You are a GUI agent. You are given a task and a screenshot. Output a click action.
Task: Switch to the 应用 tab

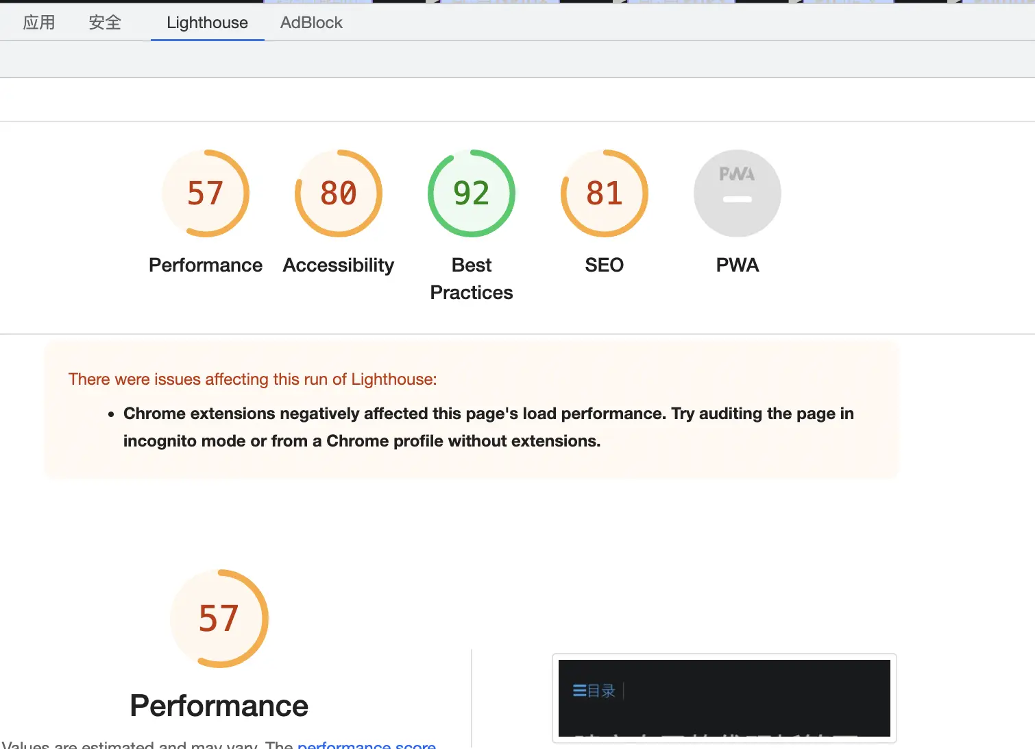[39, 23]
